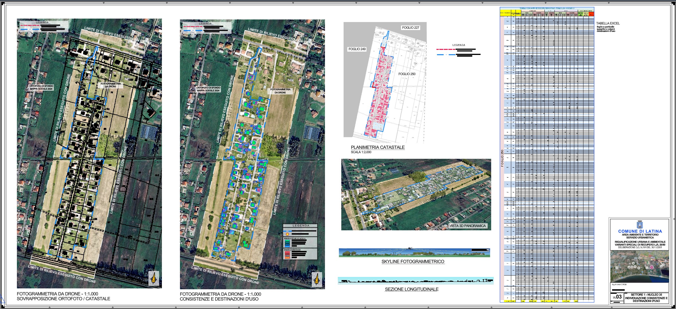The width and height of the screenshot is (676, 309).
Task: Select VARIANTI SPECIALI DI RECUPERO L.R. 28/80
Action: 640,245
